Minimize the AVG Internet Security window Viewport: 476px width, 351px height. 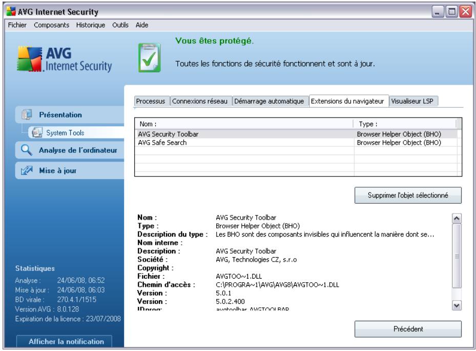438,12
